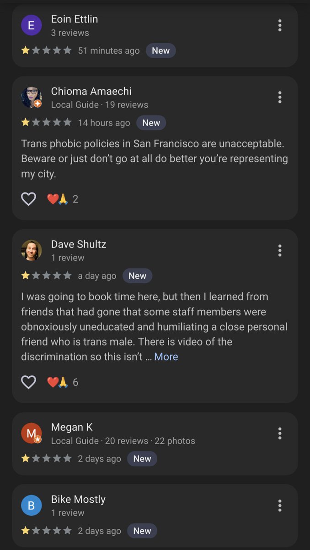Open Dave Shultz reviewer name link
Image resolution: width=310 pixels, height=550 pixels.
click(x=79, y=244)
